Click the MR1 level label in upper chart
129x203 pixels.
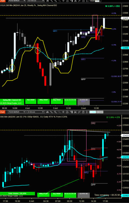55,31
